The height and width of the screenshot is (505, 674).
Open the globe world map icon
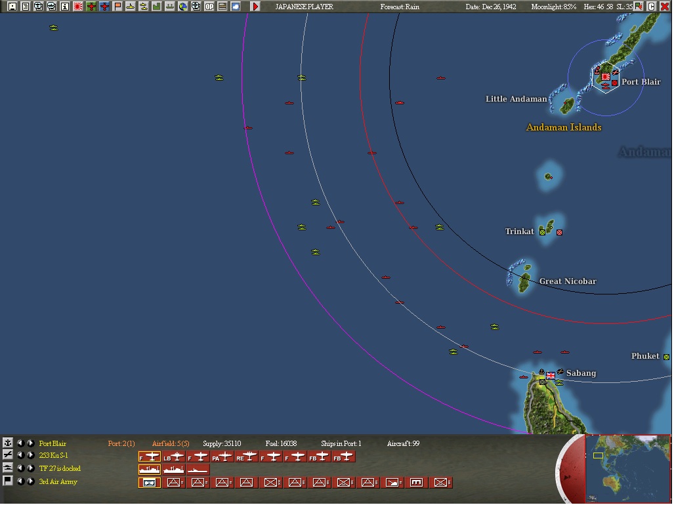pyautogui.click(x=182, y=7)
